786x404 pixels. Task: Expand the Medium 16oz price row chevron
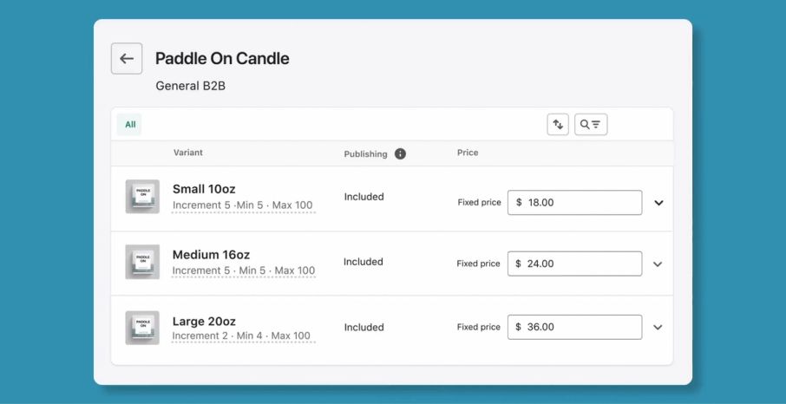pos(658,264)
